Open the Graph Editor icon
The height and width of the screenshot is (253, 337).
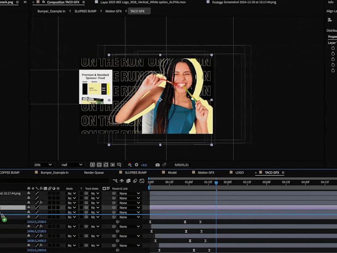pos(142,181)
